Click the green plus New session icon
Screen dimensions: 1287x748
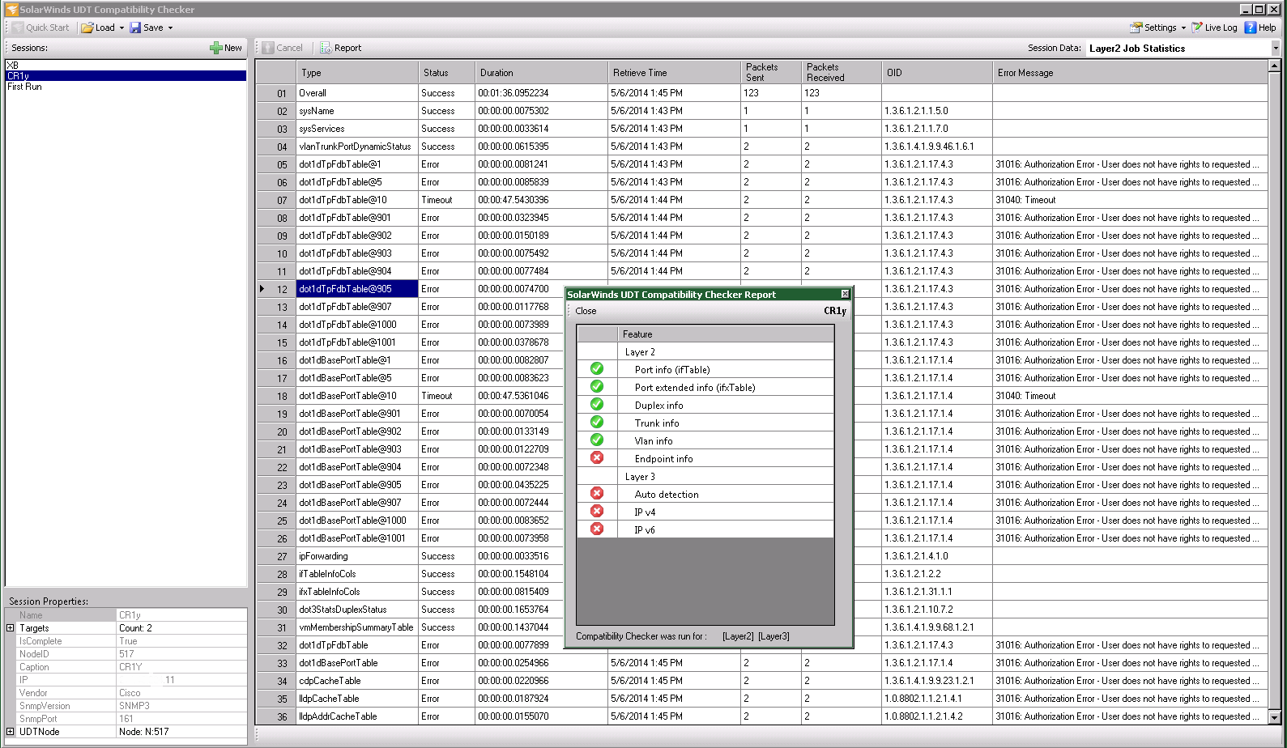tap(216, 48)
